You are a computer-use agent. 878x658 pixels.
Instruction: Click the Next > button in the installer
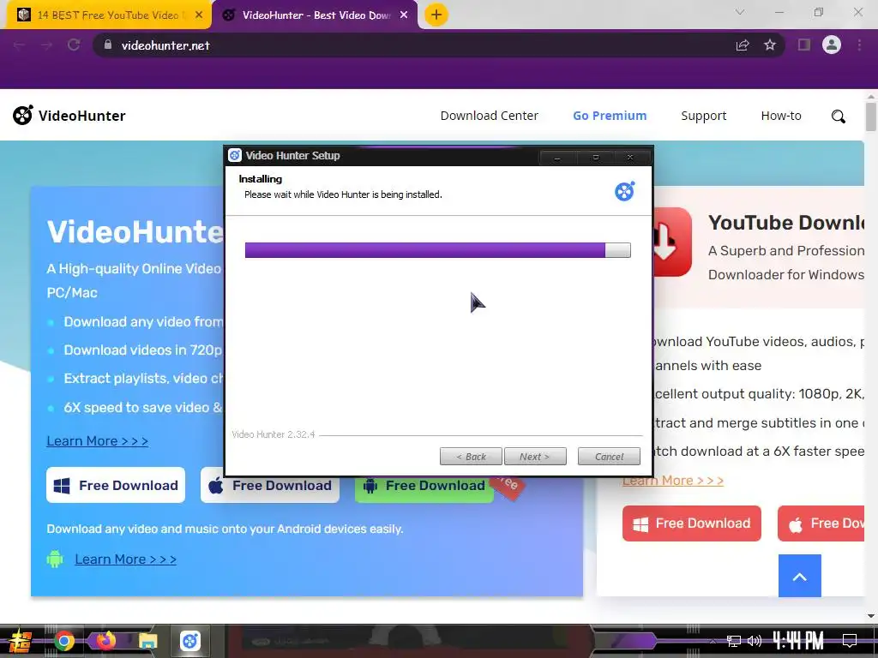pyautogui.click(x=535, y=457)
